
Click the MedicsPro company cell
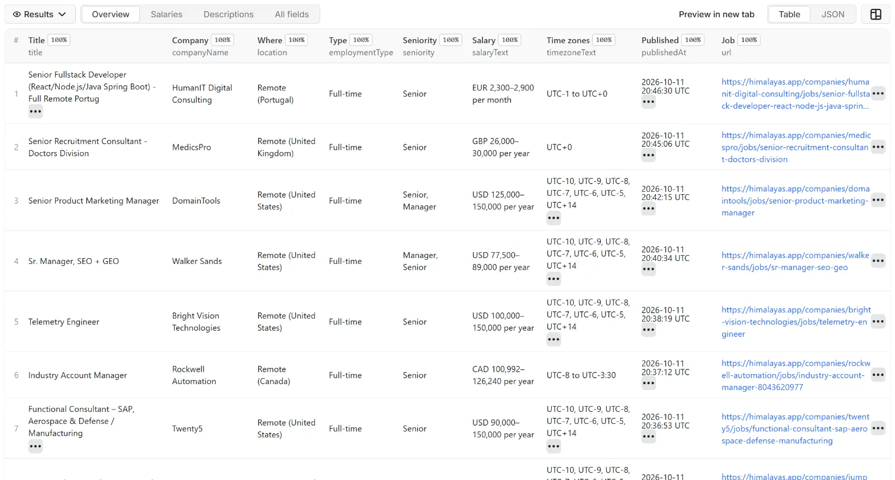(x=191, y=147)
